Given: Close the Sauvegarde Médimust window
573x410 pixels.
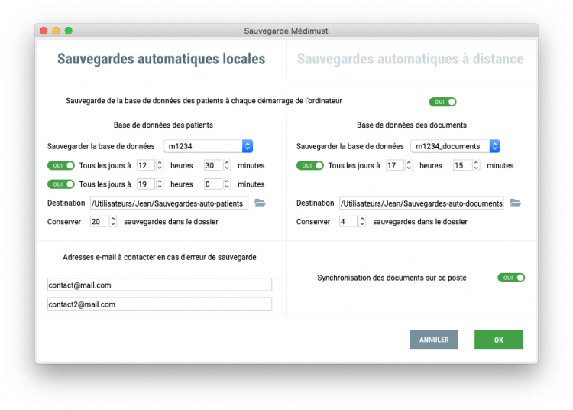Looking at the screenshot, I should (x=44, y=31).
